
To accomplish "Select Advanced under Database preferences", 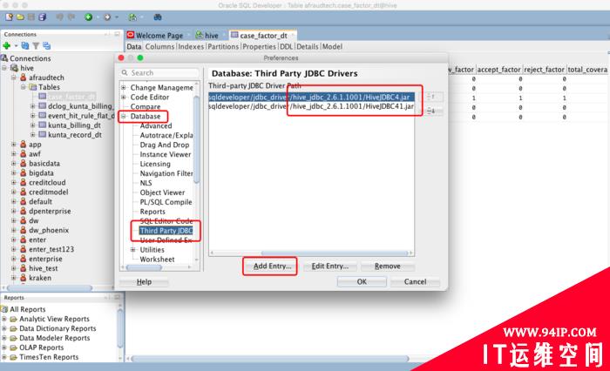I will (x=156, y=126).
